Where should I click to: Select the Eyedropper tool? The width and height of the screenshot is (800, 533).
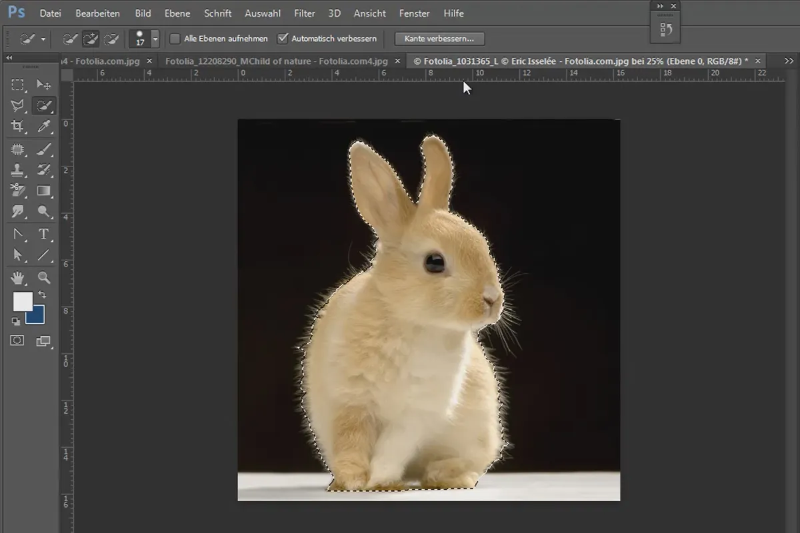(44, 127)
